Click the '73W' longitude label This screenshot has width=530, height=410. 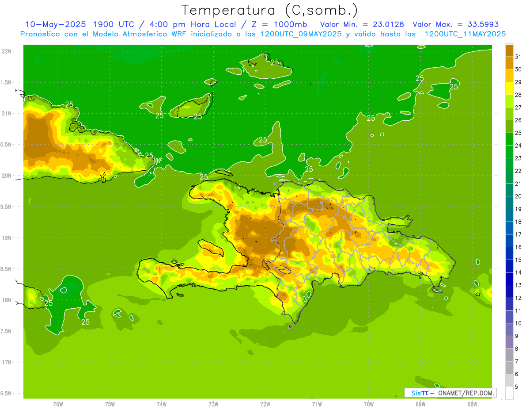[213, 404]
